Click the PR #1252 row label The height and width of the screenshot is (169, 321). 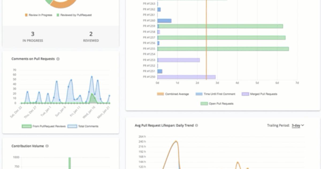[149, 66]
